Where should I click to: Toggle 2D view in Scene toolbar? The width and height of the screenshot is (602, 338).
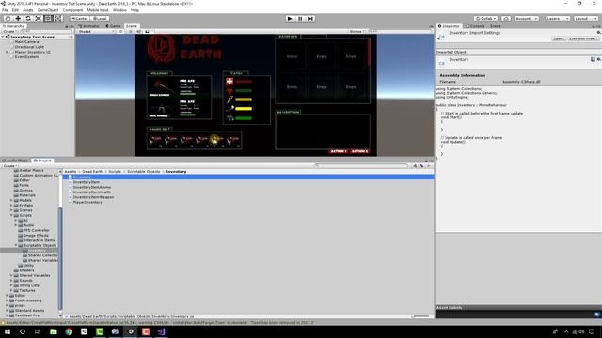pyautogui.click(x=120, y=31)
